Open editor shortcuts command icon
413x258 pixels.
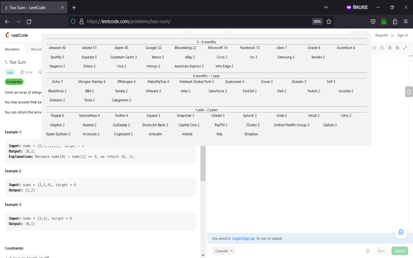pyautogui.click(x=390, y=48)
